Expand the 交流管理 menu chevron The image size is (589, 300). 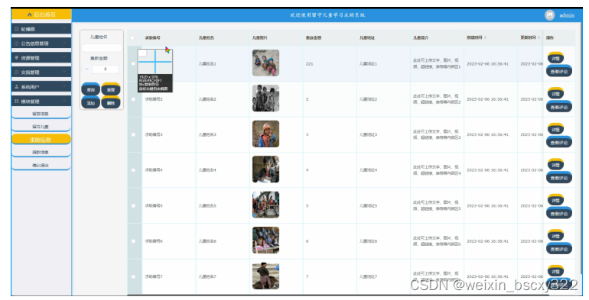point(64,73)
